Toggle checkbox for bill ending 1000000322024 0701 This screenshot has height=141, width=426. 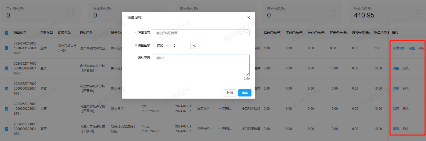tap(7, 109)
